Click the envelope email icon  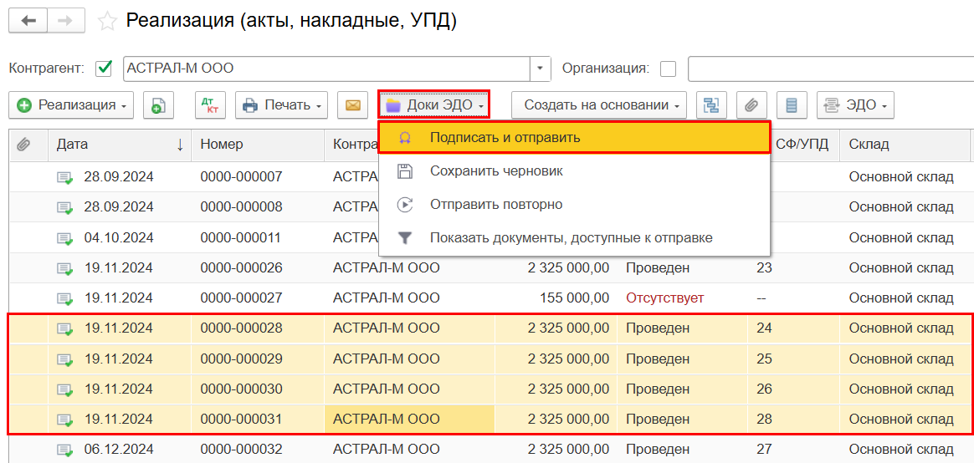click(x=352, y=105)
